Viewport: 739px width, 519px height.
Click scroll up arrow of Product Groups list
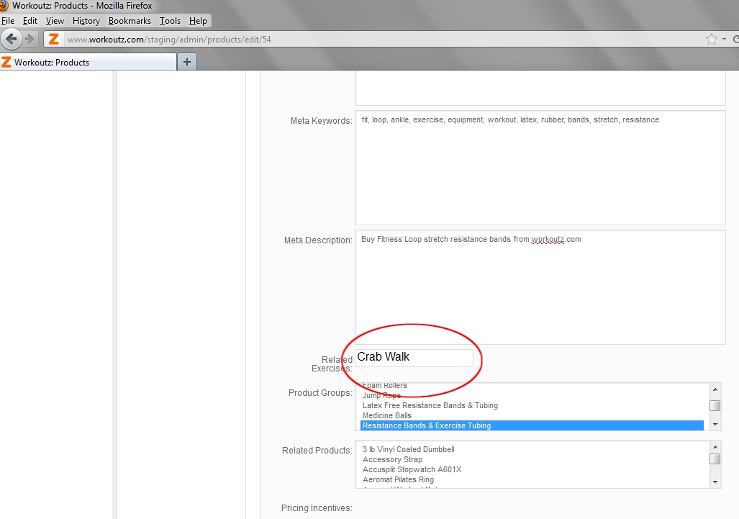click(715, 389)
